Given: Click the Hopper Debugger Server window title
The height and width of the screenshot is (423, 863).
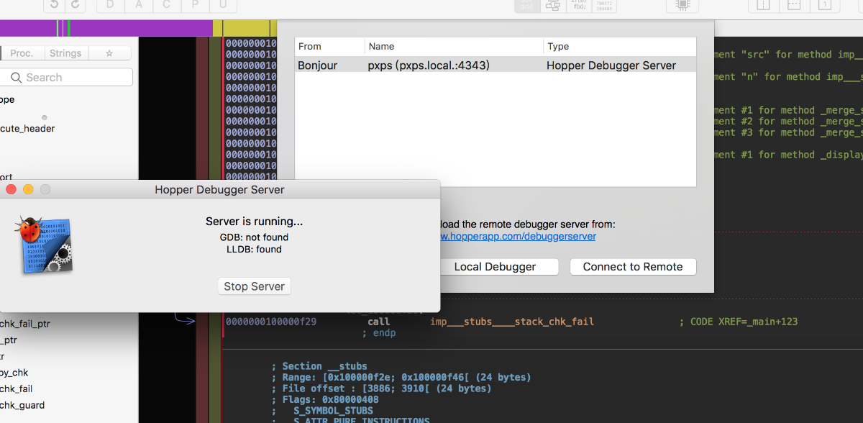Looking at the screenshot, I should tap(219, 190).
